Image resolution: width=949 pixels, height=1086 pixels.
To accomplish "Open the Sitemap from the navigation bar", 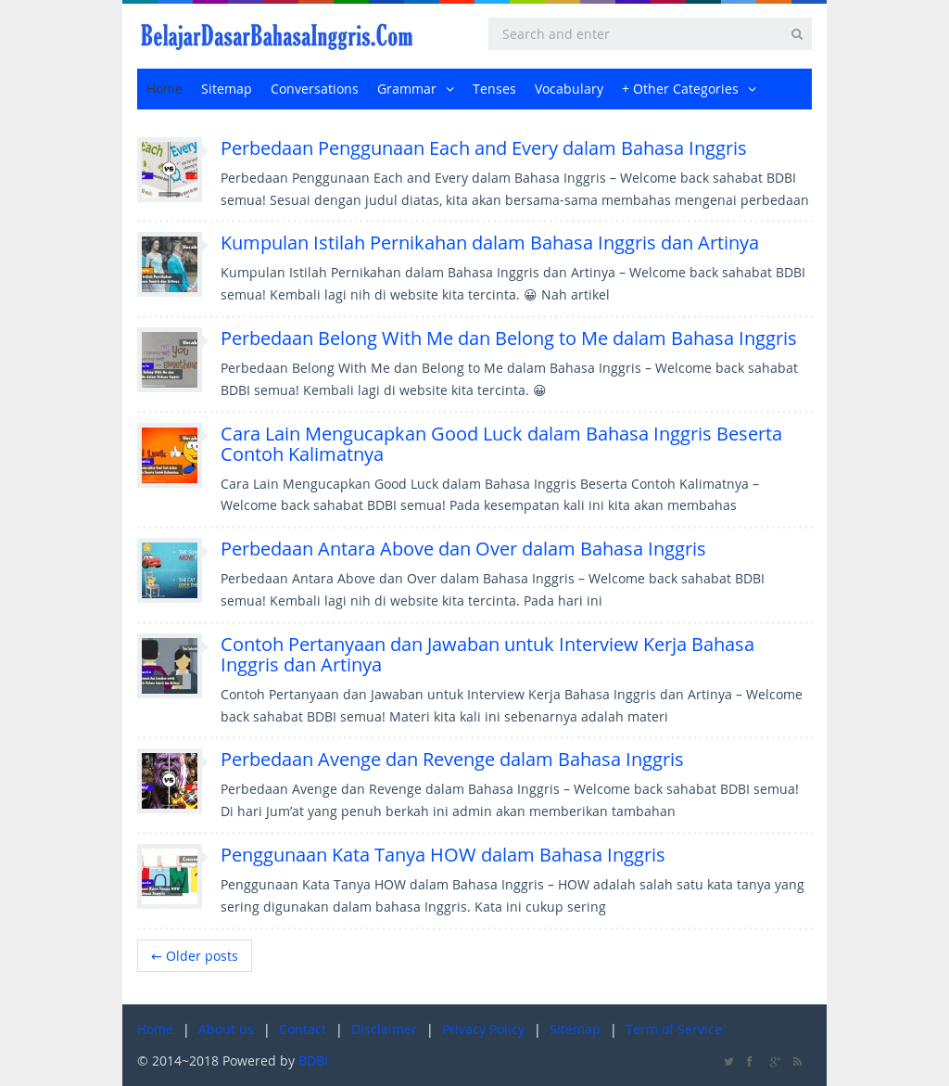I will pos(226,88).
